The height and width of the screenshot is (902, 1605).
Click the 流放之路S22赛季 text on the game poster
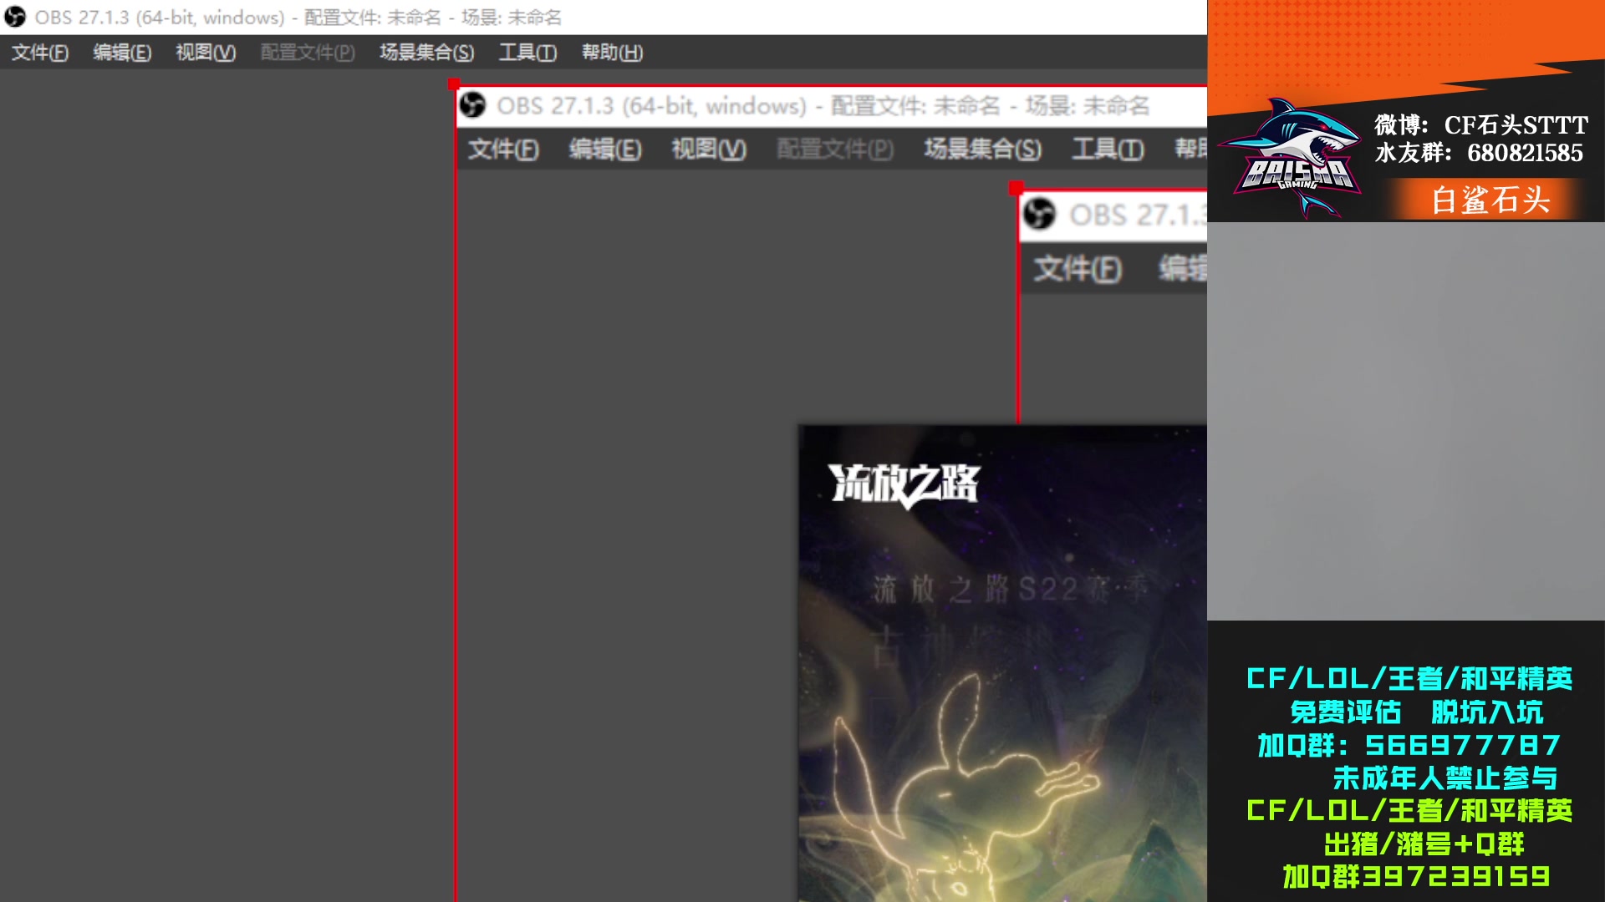coord(1011,590)
